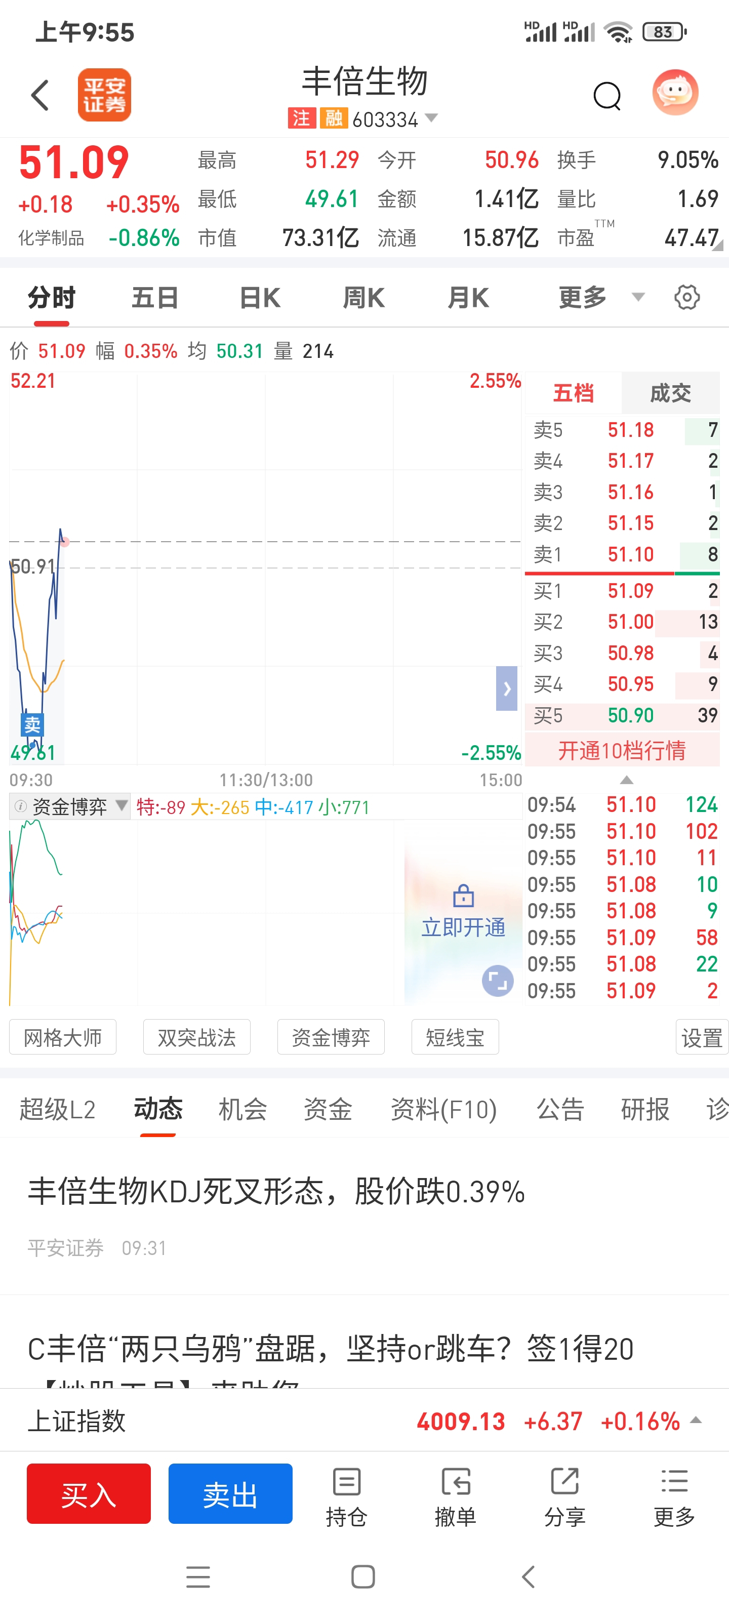
Task: Open 资料(F10) tab
Action: point(443,1109)
